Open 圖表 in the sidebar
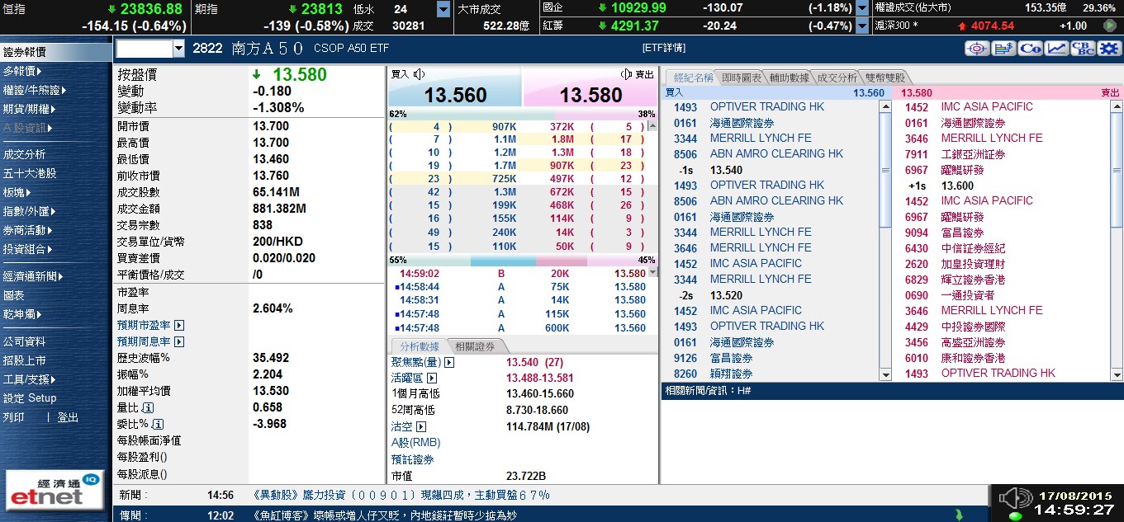Screen dimensions: 1124x522 click(x=14, y=295)
